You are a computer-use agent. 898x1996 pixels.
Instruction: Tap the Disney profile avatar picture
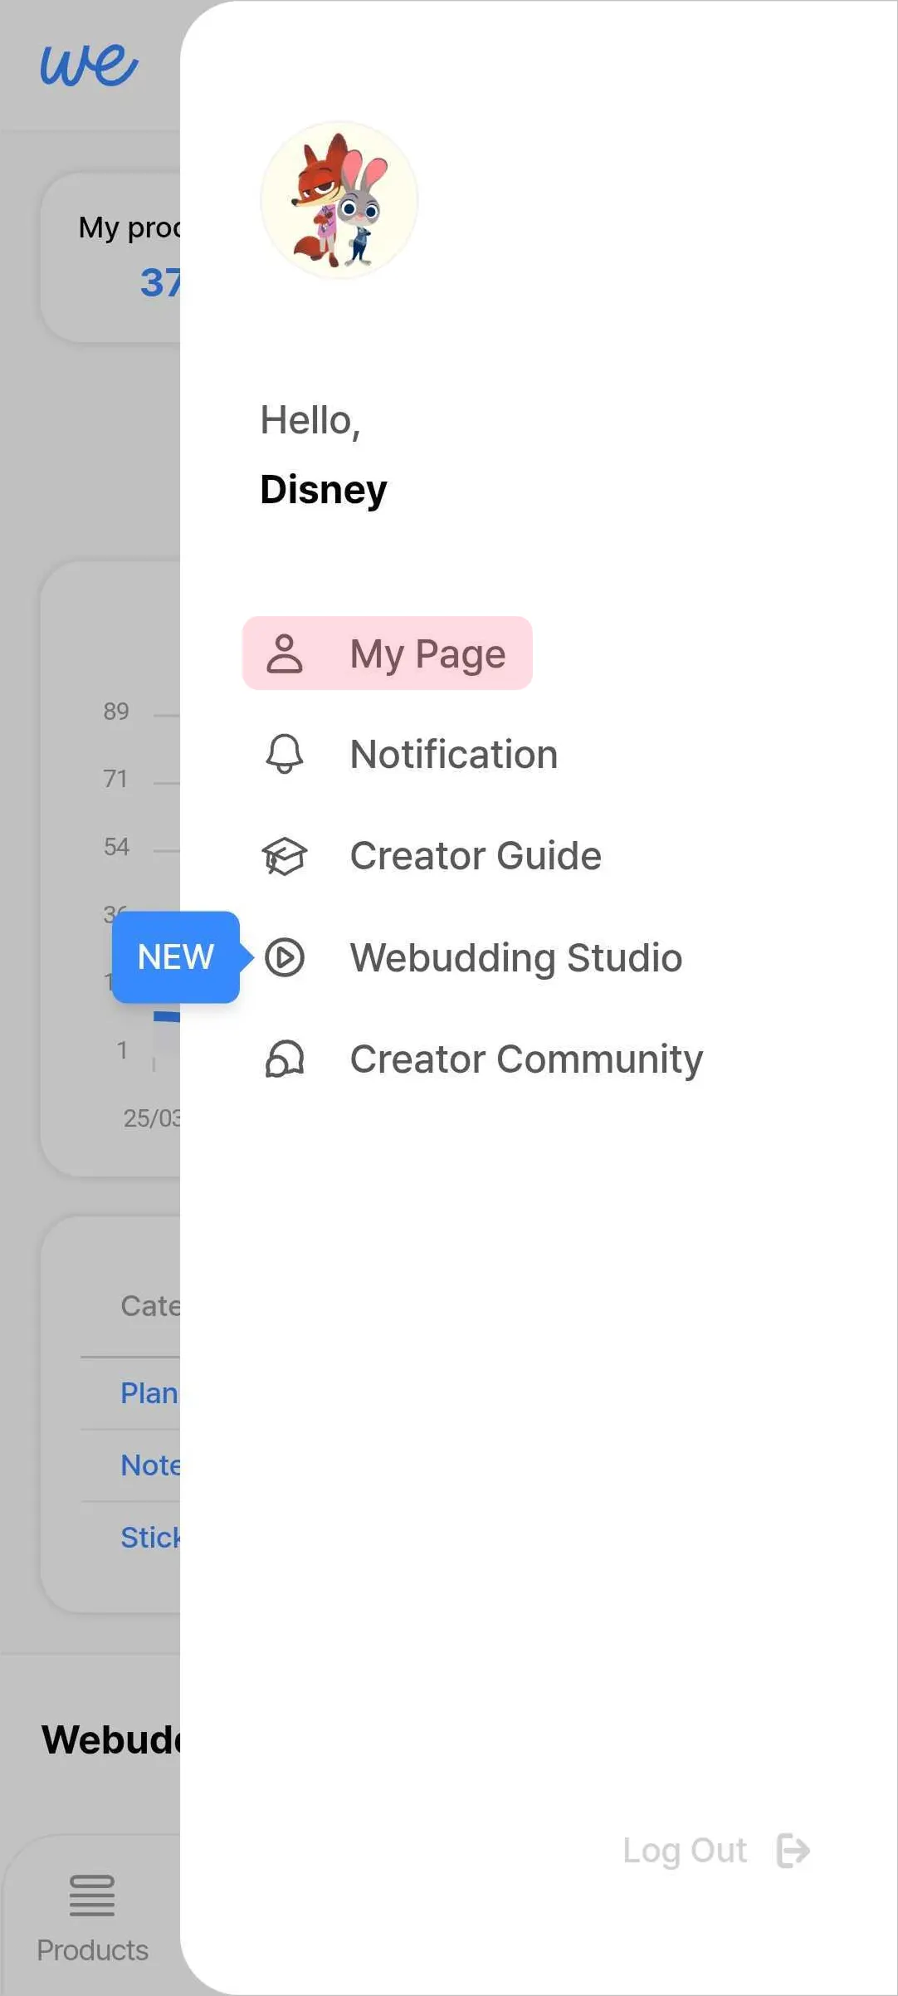339,200
